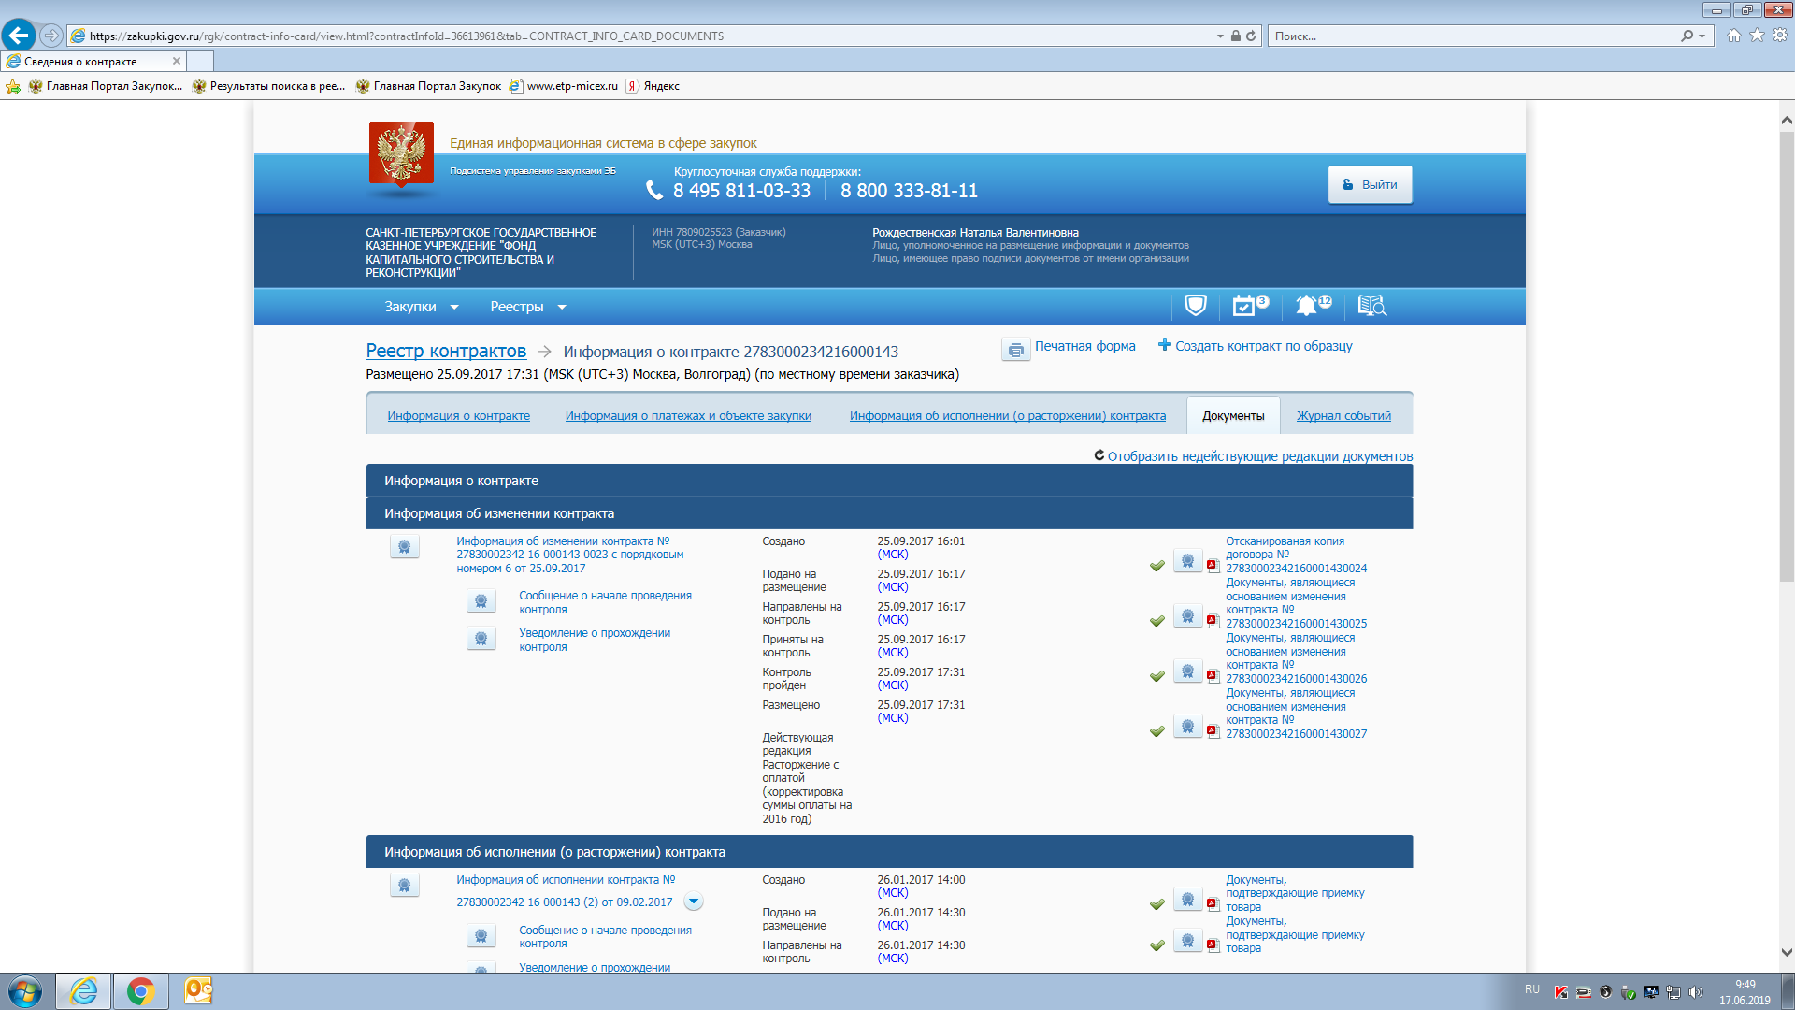The width and height of the screenshot is (1795, 1010).
Task: Expand the Закупки dropdown menu
Action: point(421,307)
